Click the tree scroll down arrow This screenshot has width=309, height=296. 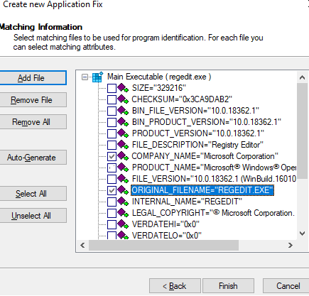302,234
